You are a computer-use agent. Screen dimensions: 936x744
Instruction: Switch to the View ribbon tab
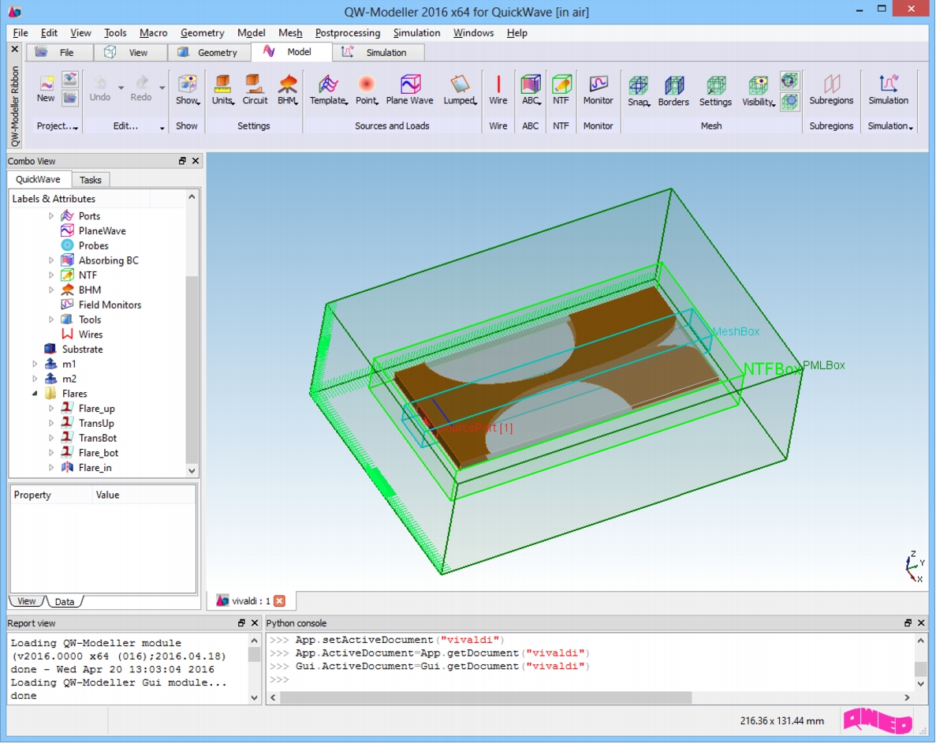point(130,53)
